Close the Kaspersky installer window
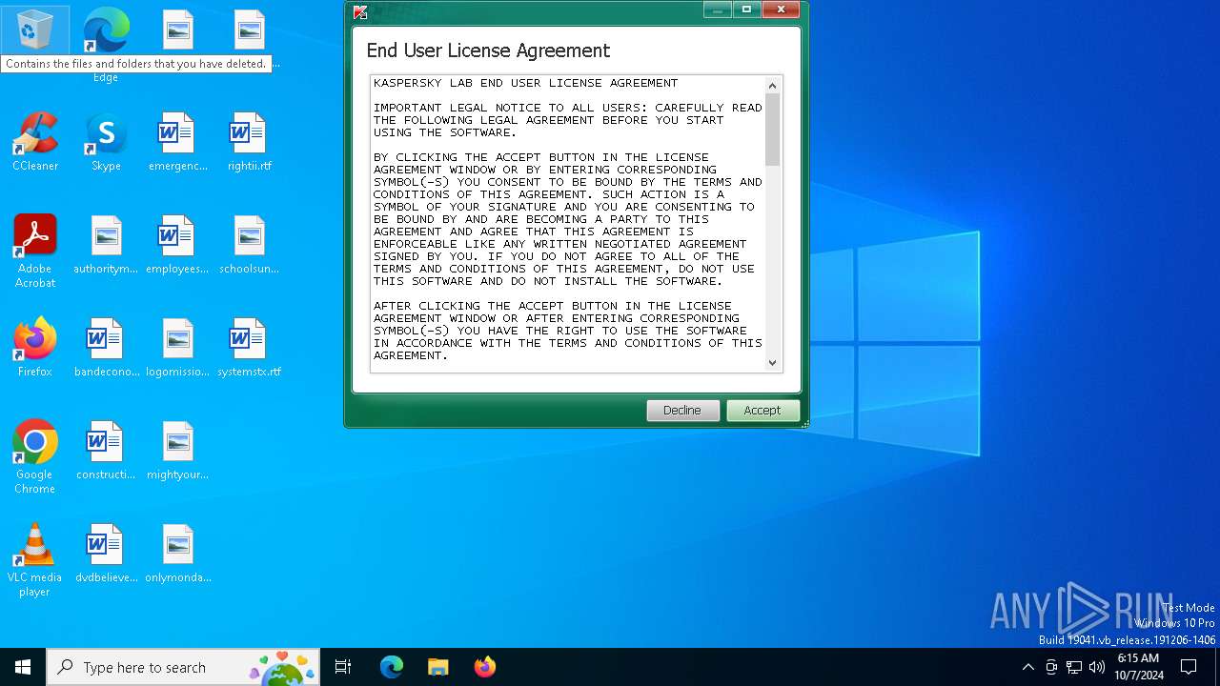 (780, 10)
